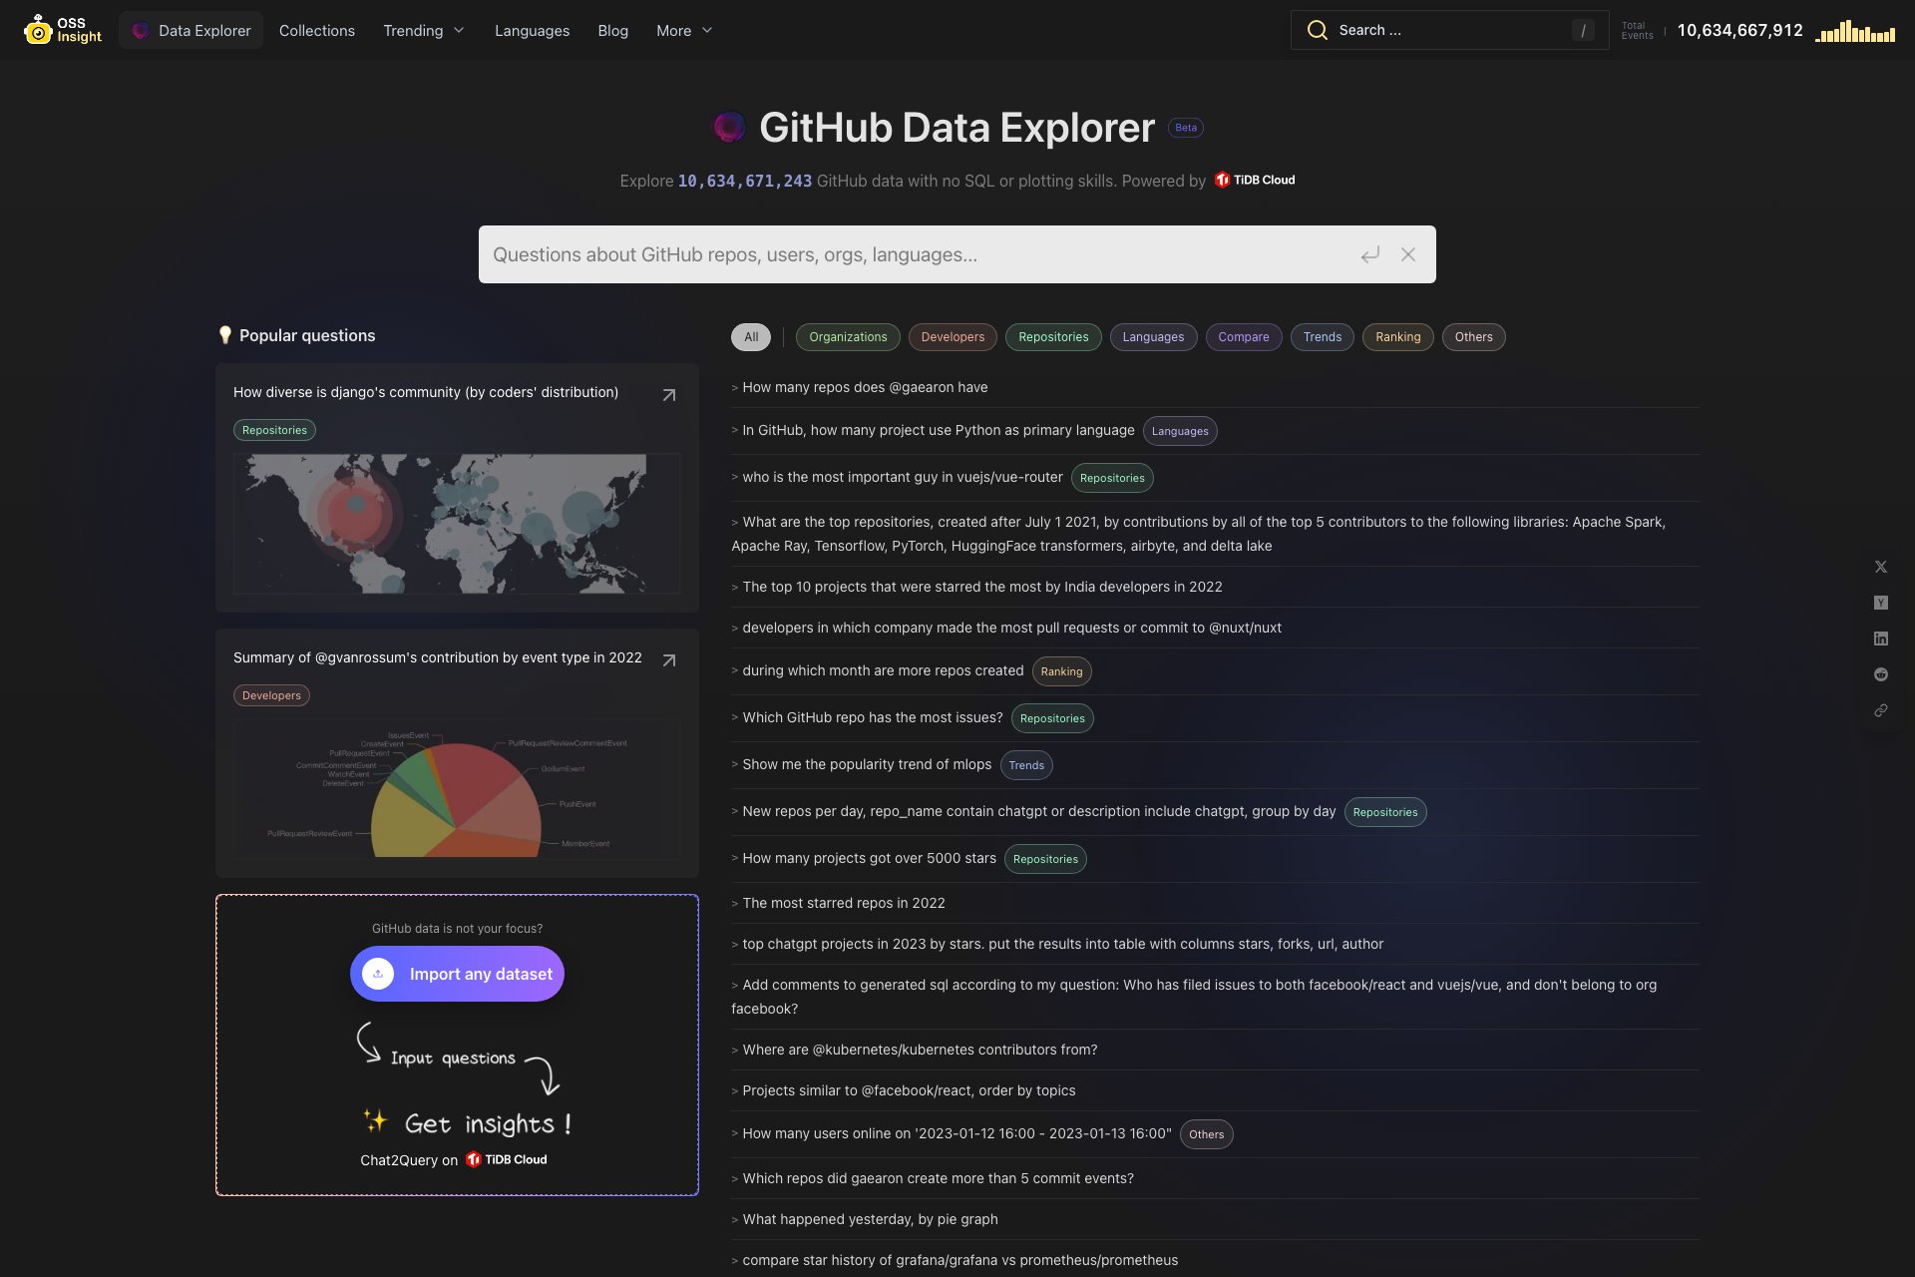
Task: Click the yellow events histogram chart
Action: [1856, 31]
